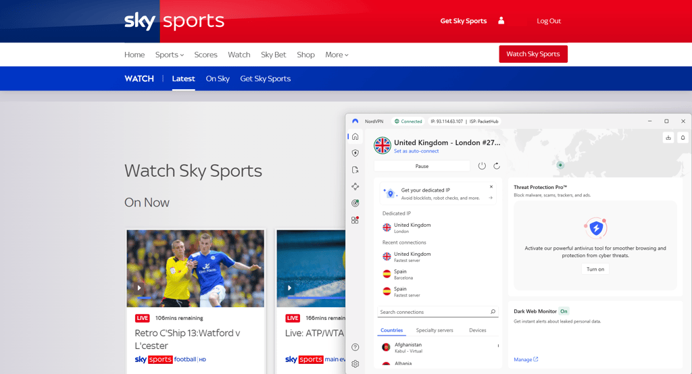Viewport: 692px width, 374px height.
Task: Click Turn on for Threat Protection Pro
Action: 595,269
